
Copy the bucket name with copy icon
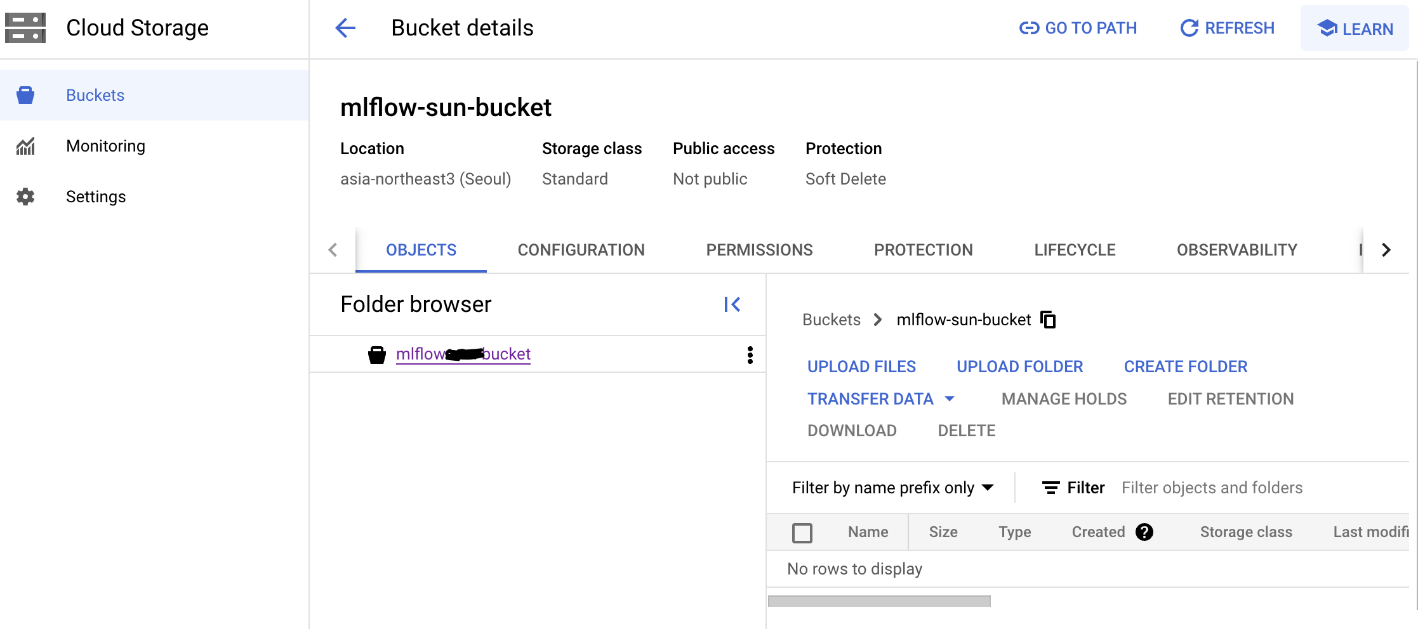click(x=1048, y=320)
